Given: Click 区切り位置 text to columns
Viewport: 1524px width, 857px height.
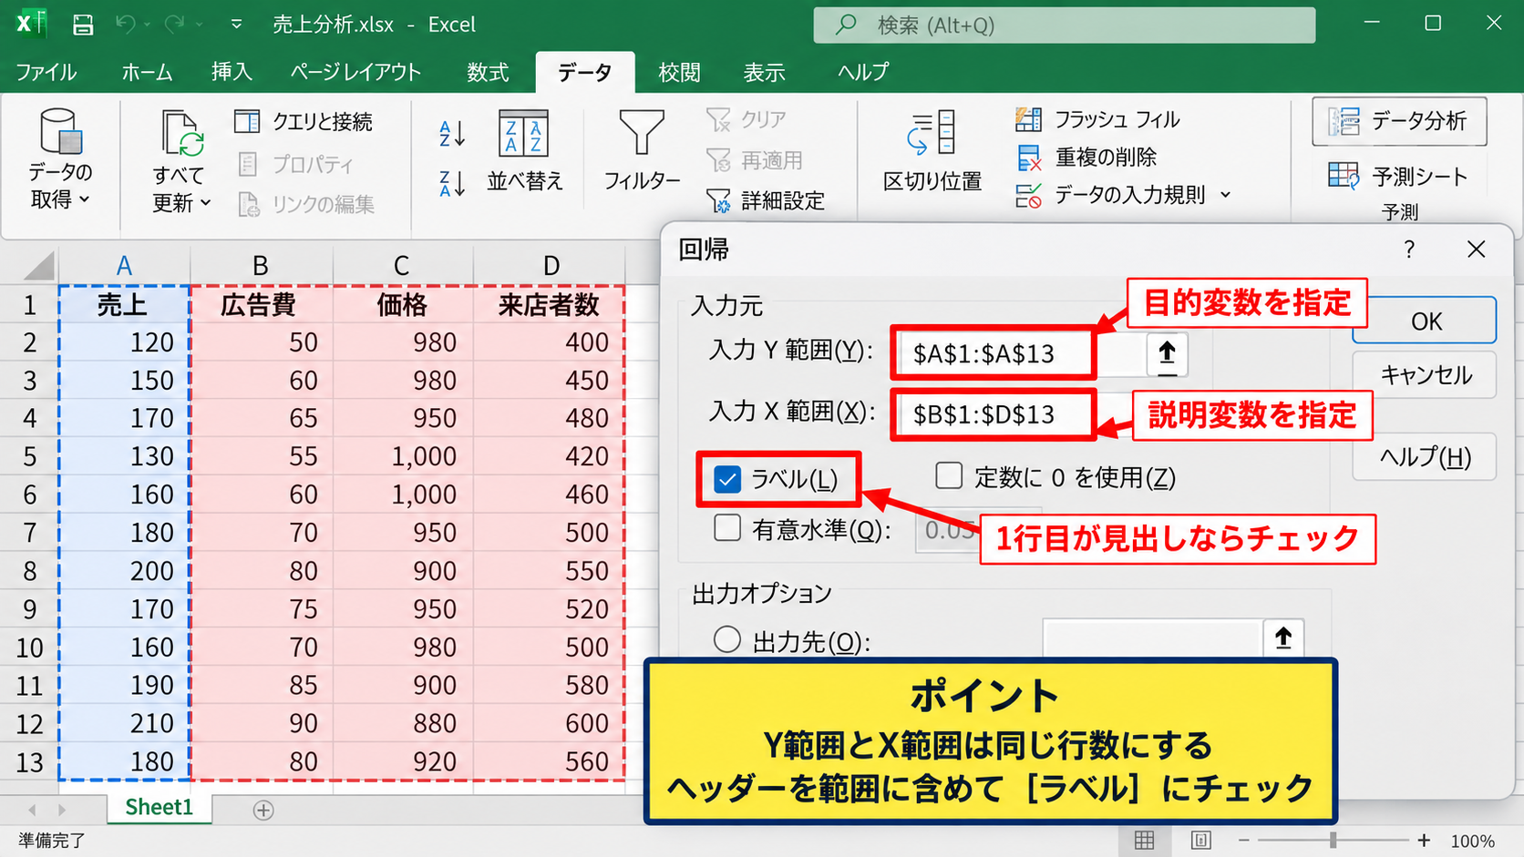Looking at the screenshot, I should pyautogui.click(x=932, y=151).
